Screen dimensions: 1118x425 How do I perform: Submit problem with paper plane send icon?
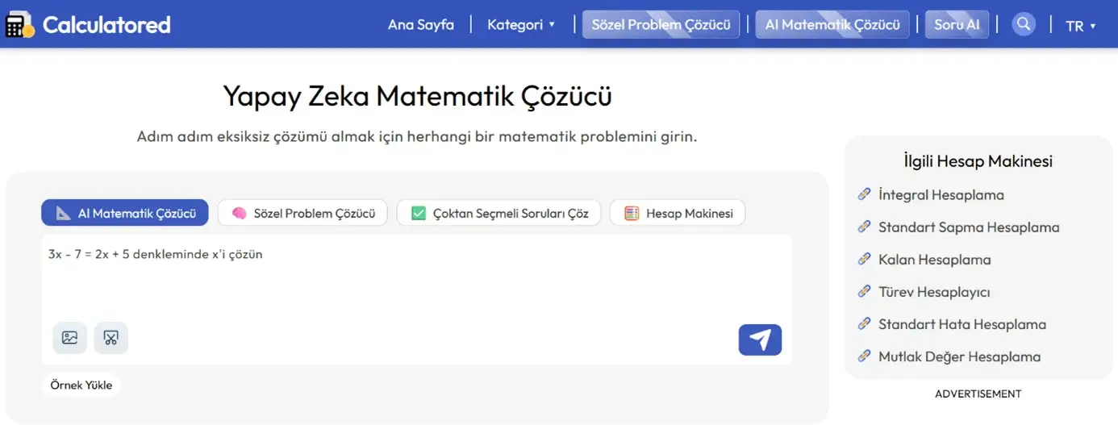[760, 340]
